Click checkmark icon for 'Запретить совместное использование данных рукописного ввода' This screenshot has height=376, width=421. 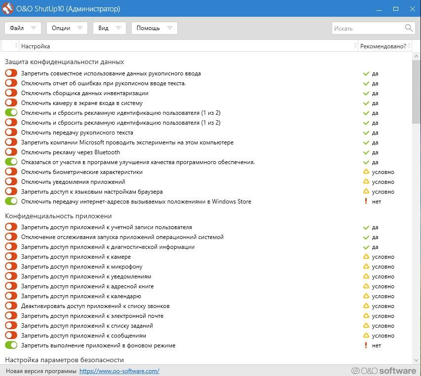pos(366,73)
